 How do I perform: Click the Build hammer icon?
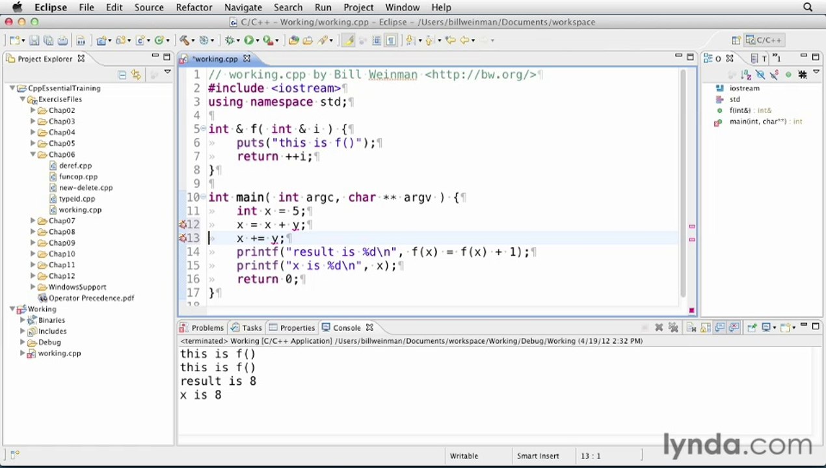[184, 40]
